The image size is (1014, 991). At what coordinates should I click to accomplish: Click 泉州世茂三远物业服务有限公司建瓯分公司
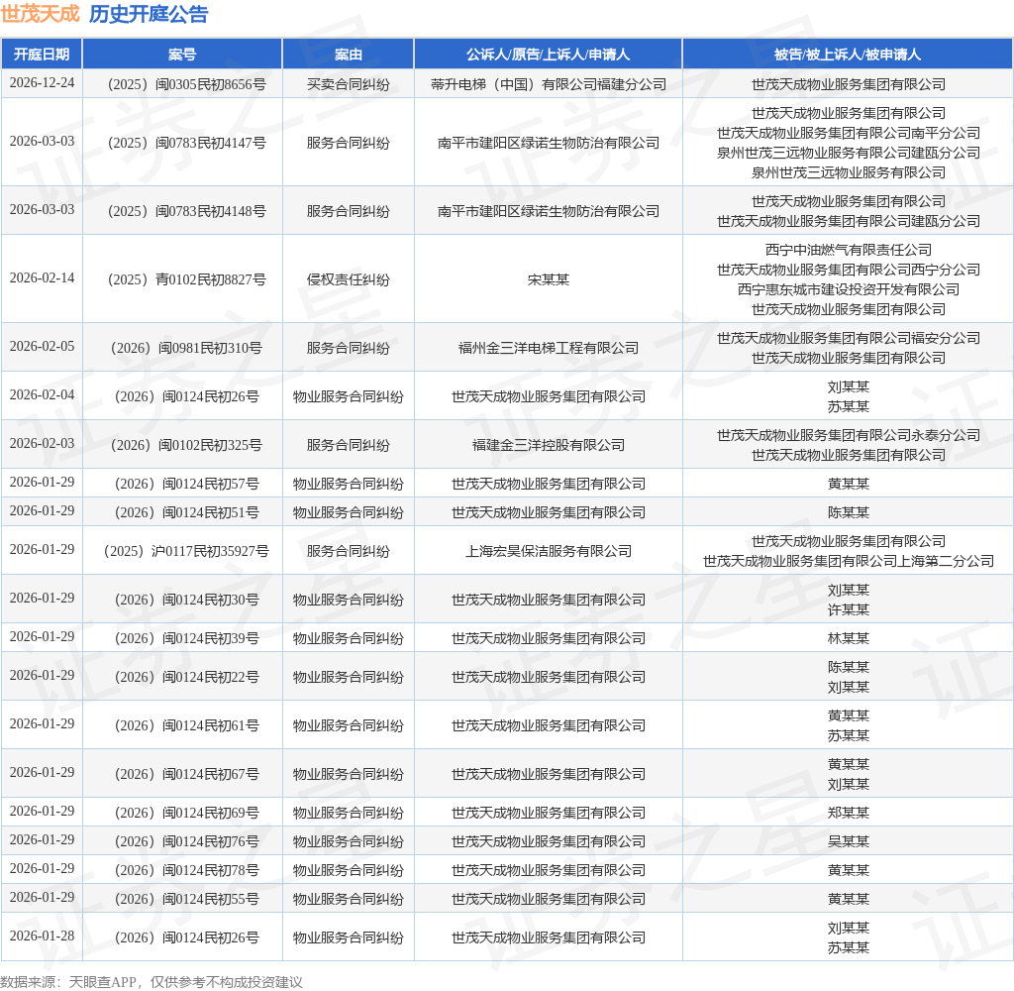pos(848,154)
